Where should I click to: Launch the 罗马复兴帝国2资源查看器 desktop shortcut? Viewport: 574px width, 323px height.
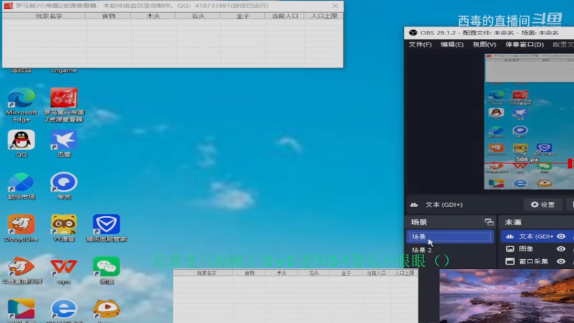(64, 104)
